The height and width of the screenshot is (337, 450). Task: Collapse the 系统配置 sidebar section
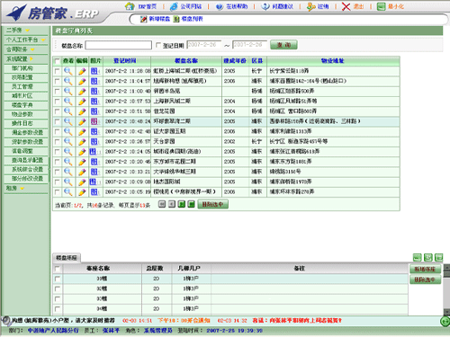tap(20, 58)
